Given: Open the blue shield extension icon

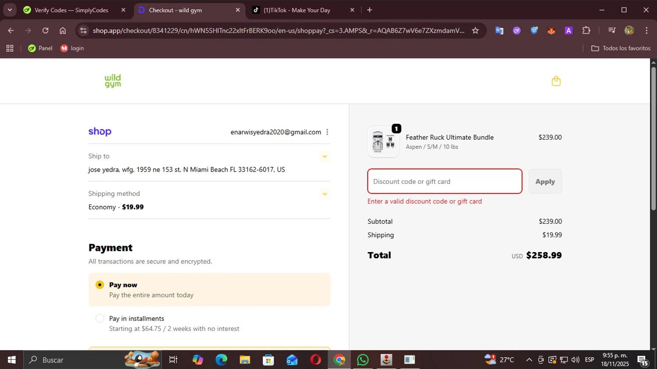Looking at the screenshot, I should (x=534, y=30).
